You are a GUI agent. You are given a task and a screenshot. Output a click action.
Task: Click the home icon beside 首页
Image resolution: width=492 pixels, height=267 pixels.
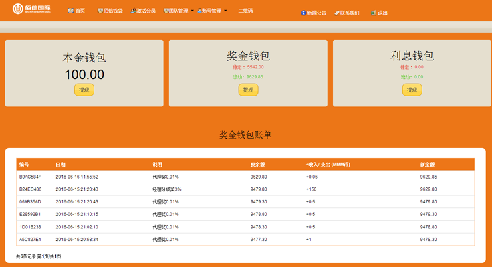pyautogui.click(x=70, y=11)
